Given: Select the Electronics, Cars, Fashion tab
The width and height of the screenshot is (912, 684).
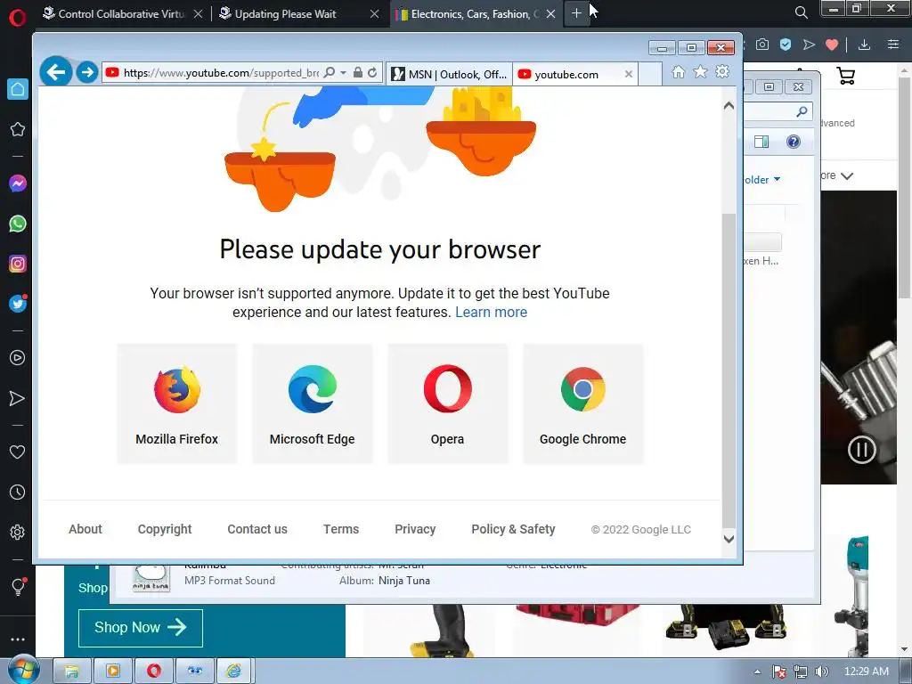Looking at the screenshot, I should click(x=476, y=14).
